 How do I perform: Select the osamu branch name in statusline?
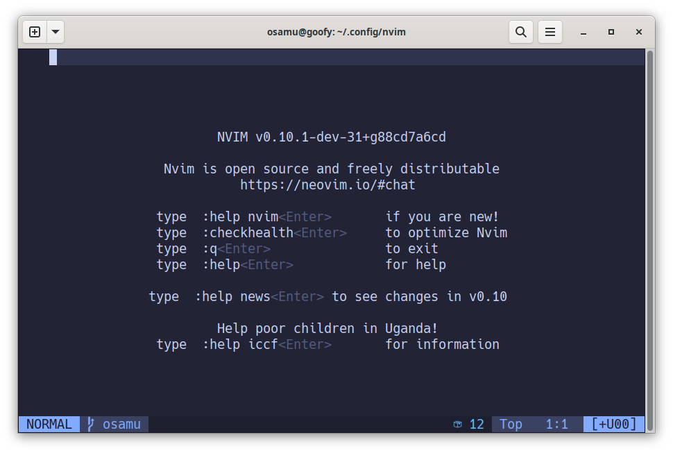[121, 424]
